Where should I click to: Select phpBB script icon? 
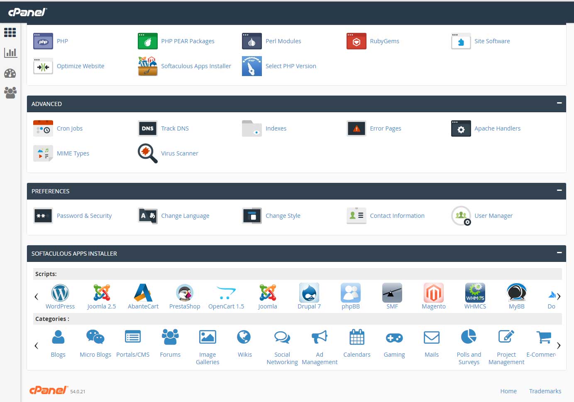click(351, 293)
